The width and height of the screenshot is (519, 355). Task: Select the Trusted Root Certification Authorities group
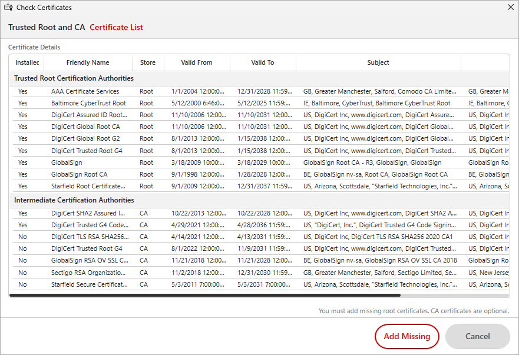click(259, 78)
